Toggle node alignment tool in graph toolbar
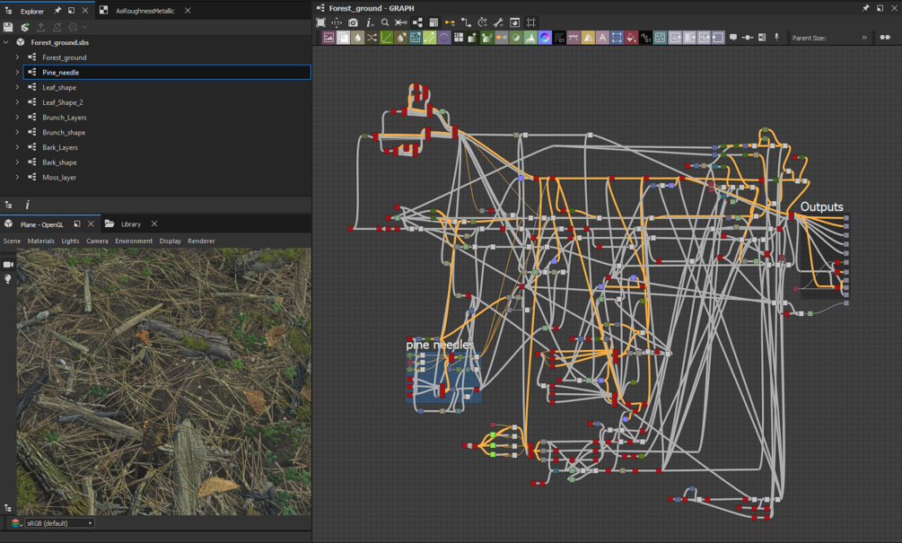 click(401, 22)
